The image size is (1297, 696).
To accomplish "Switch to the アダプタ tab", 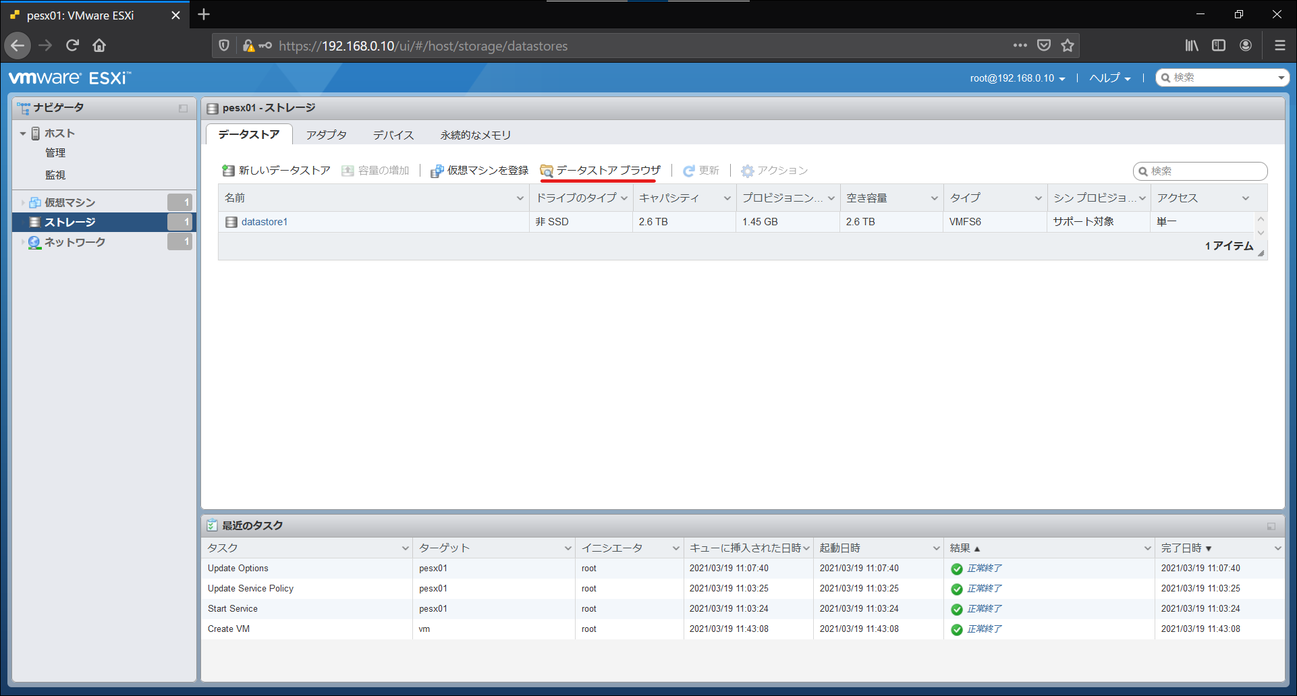I will 327,135.
